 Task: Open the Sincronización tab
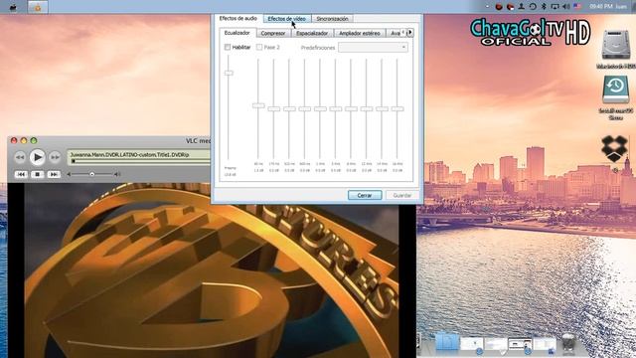click(x=332, y=19)
